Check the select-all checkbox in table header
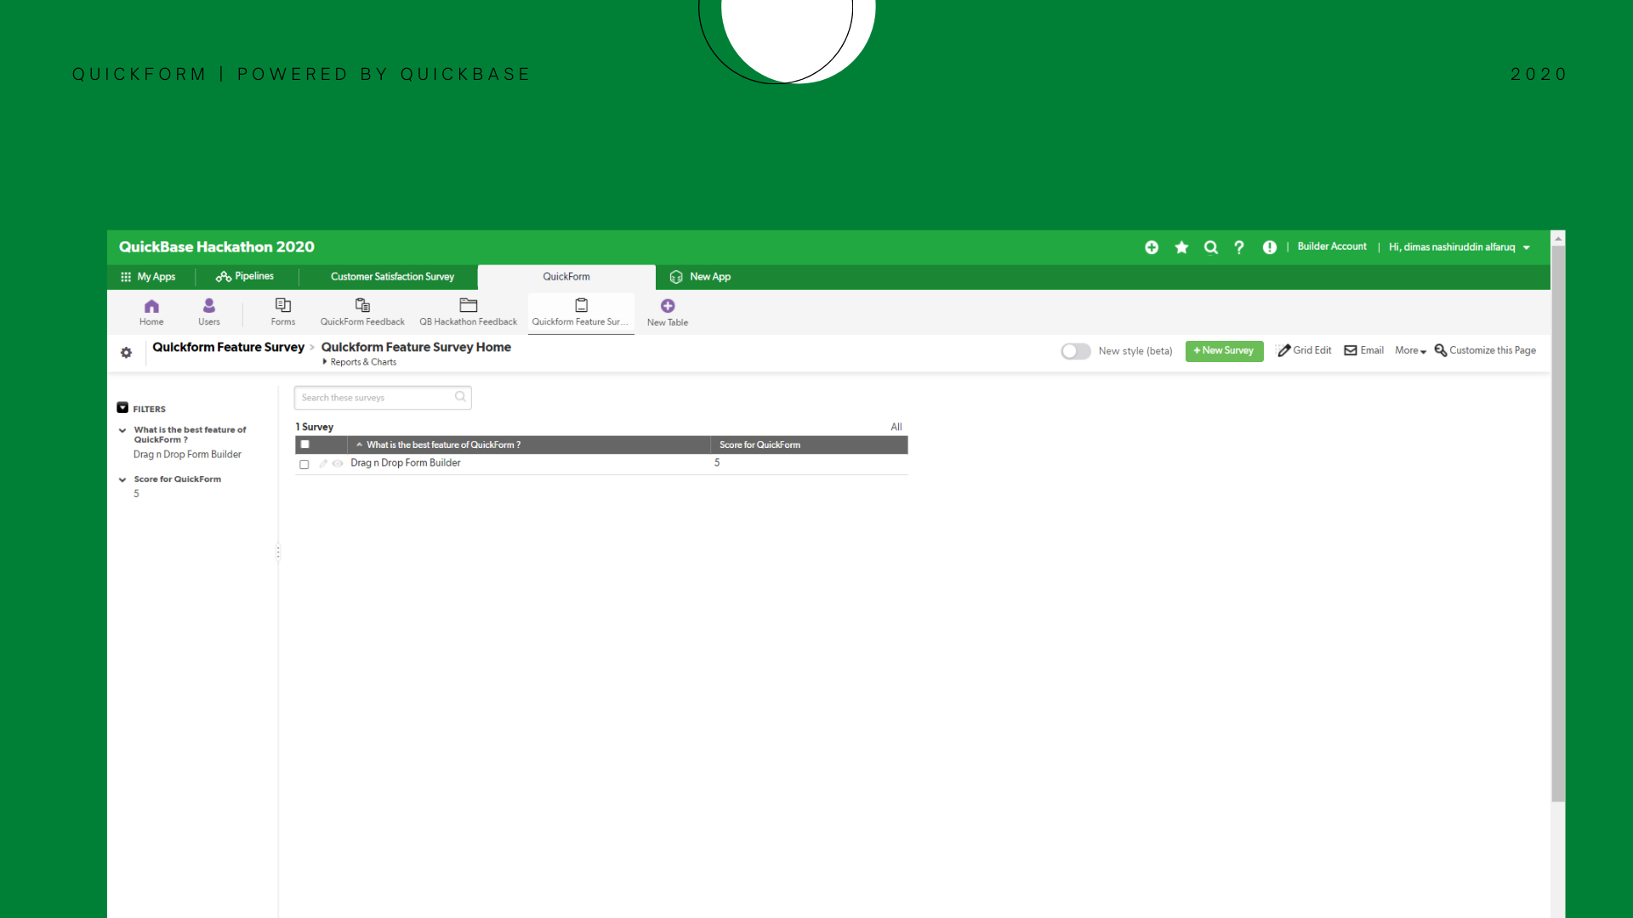The width and height of the screenshot is (1633, 918). pyautogui.click(x=304, y=445)
